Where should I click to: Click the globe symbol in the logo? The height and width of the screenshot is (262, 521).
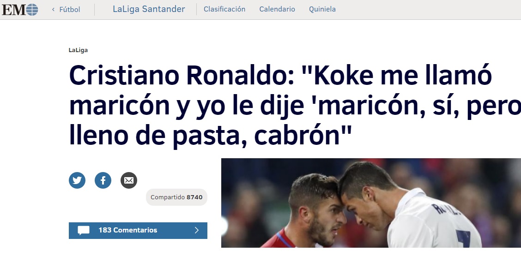click(32, 10)
